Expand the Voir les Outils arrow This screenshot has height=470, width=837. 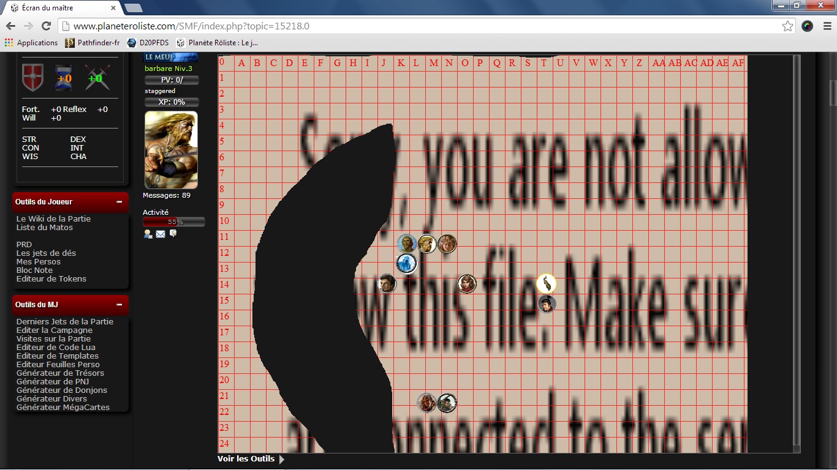click(x=282, y=459)
